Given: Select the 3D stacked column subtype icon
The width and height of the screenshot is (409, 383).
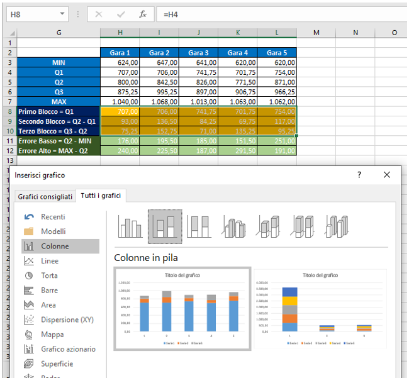Looking at the screenshot, I should click(x=269, y=227).
